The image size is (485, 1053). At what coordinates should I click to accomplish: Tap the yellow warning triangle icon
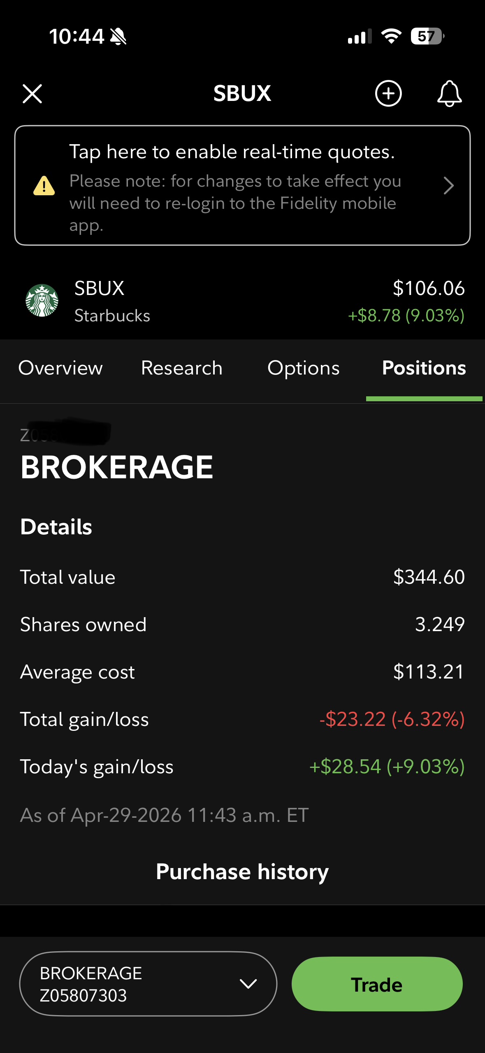[44, 185]
